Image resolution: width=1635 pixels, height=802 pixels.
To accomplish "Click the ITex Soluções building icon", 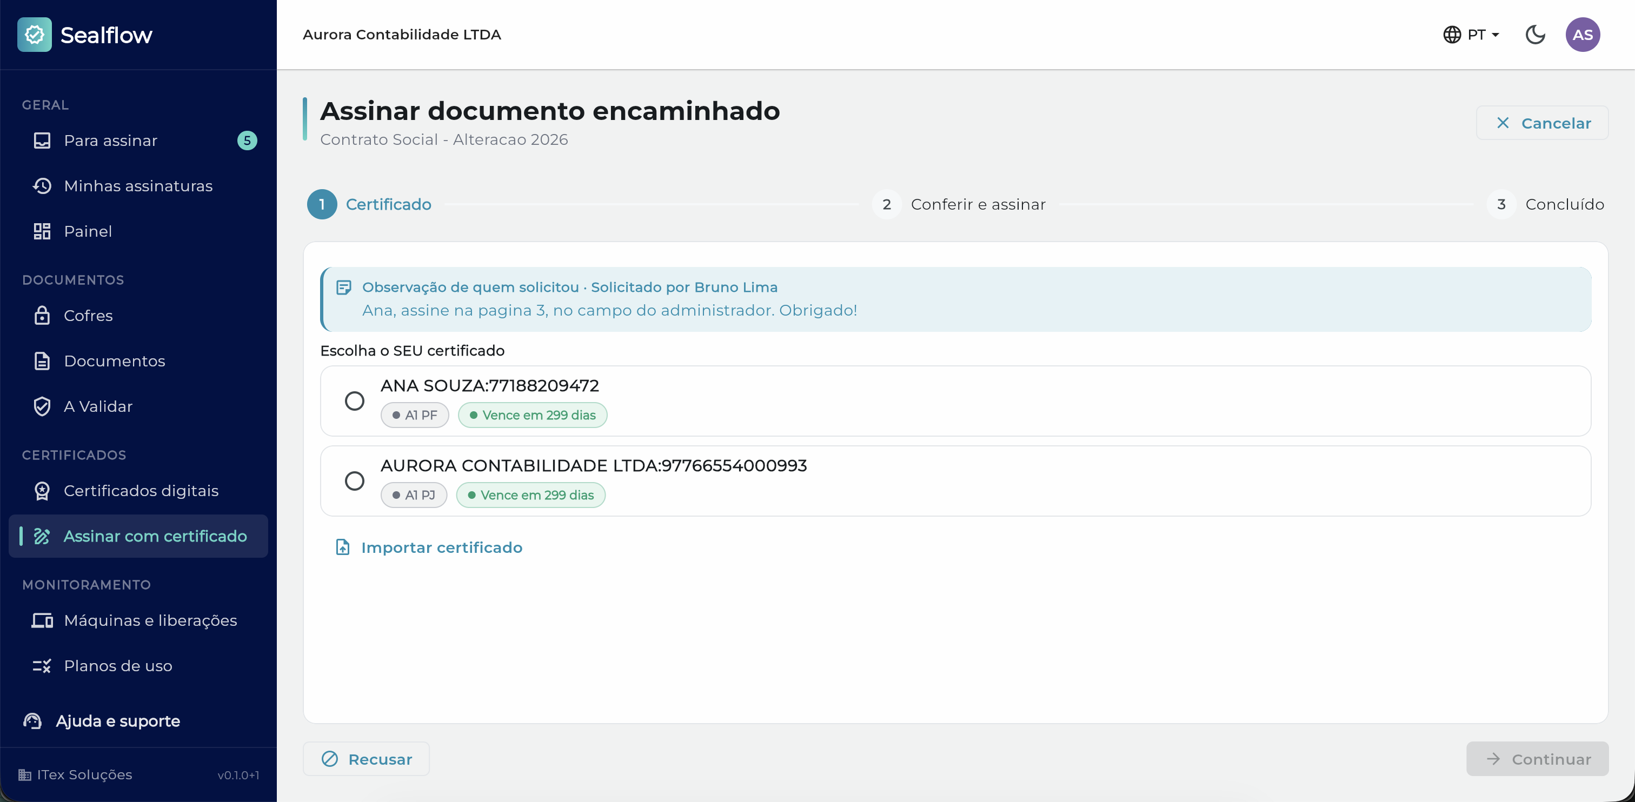I will pos(25,775).
